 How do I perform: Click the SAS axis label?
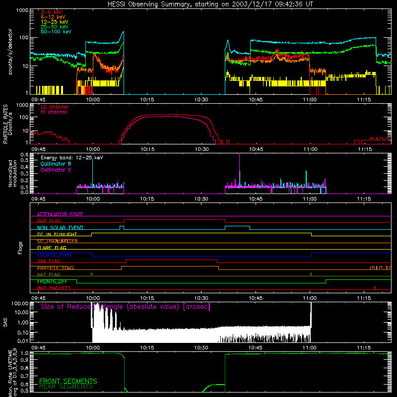click(5, 323)
